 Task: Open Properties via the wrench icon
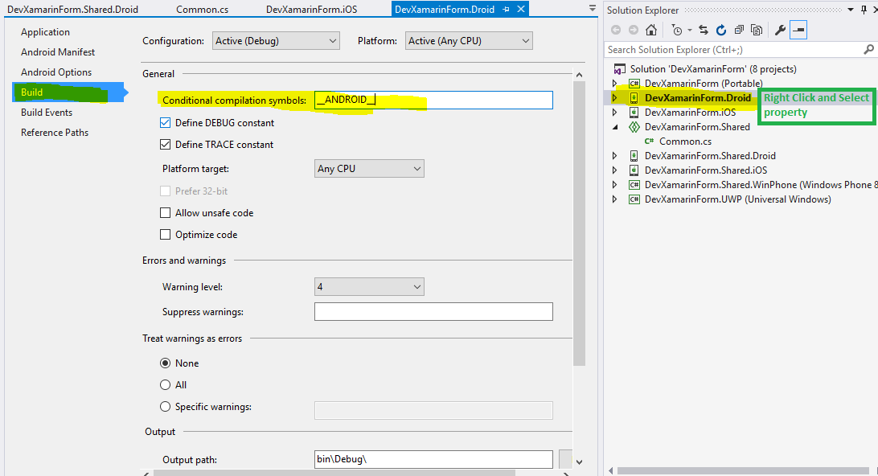(x=780, y=31)
